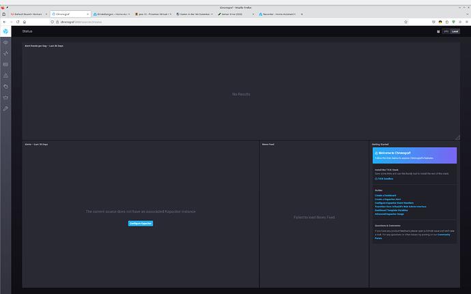This screenshot has height=294, width=471.
Task: Open the Firefox application hamburger menu
Action: pyautogui.click(x=466, y=22)
